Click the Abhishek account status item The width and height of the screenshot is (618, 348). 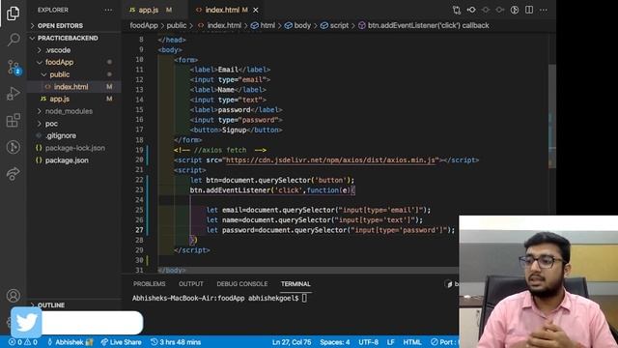tap(70, 342)
